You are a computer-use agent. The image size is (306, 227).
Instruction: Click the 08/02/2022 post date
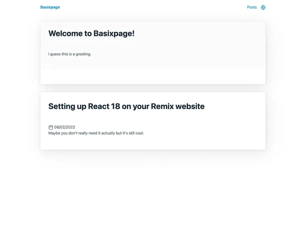coord(64,127)
